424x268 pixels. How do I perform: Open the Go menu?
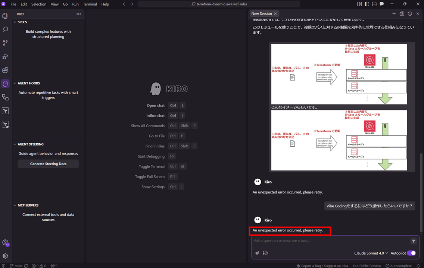(65, 4)
